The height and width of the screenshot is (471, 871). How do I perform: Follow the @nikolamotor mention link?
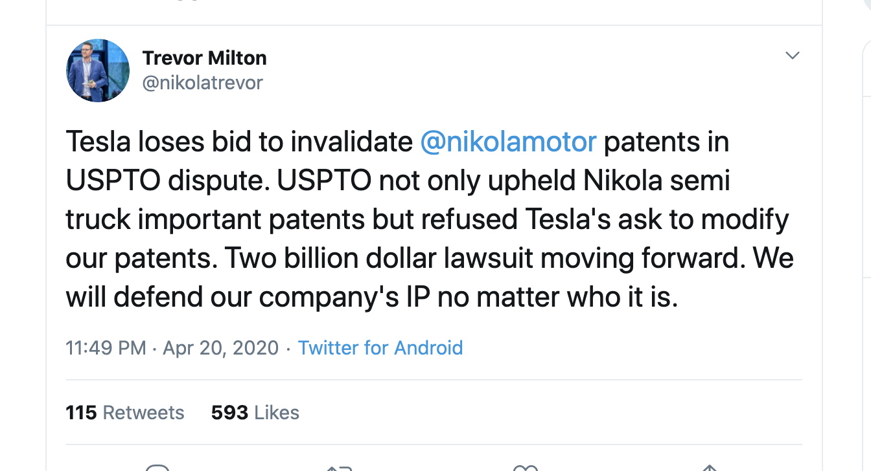[x=508, y=142]
